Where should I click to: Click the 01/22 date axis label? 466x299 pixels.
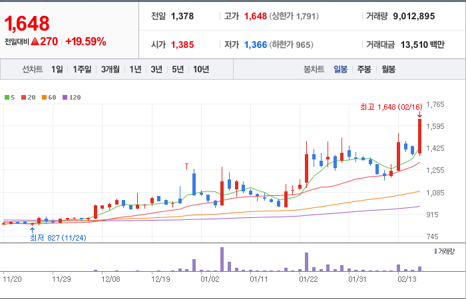coord(308,279)
